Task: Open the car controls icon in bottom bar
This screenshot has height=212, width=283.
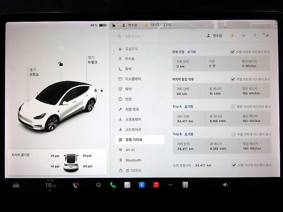Action: pos(16,185)
